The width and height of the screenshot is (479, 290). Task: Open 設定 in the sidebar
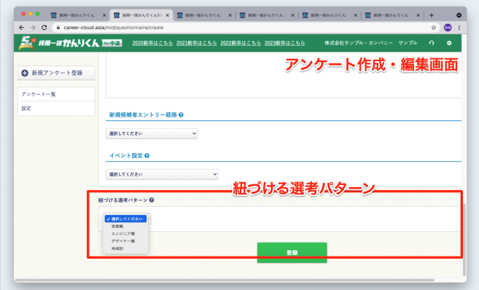coord(56,109)
